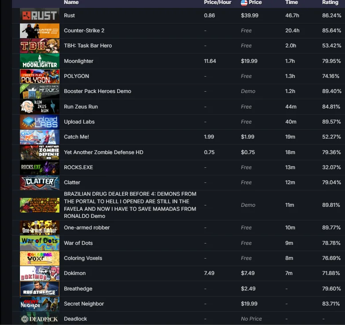
Task: Open the Counter-Strike 2 thumbnail
Action: tap(39, 31)
